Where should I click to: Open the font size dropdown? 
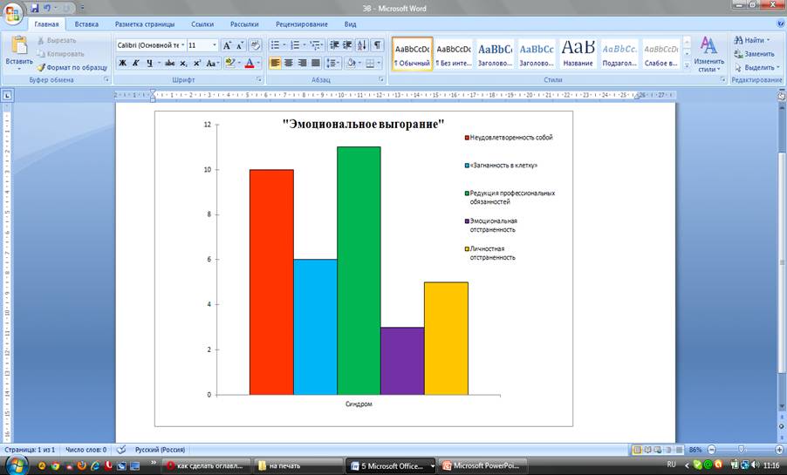pyautogui.click(x=215, y=45)
